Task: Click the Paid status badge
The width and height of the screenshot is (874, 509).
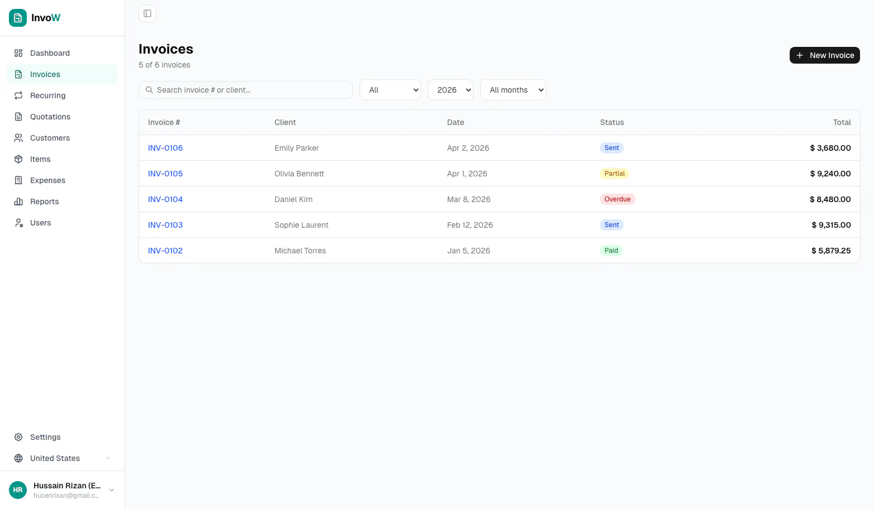Action: (611, 251)
